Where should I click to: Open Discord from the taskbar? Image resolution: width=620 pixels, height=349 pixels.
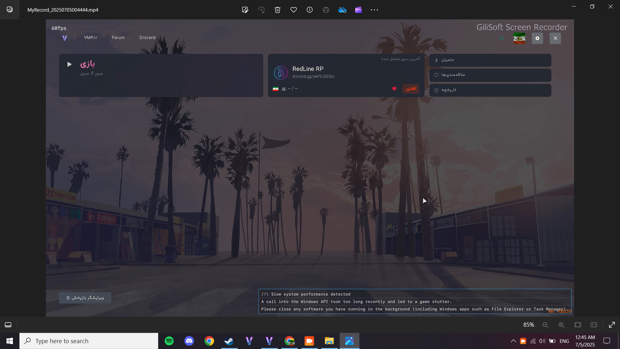coord(189,341)
